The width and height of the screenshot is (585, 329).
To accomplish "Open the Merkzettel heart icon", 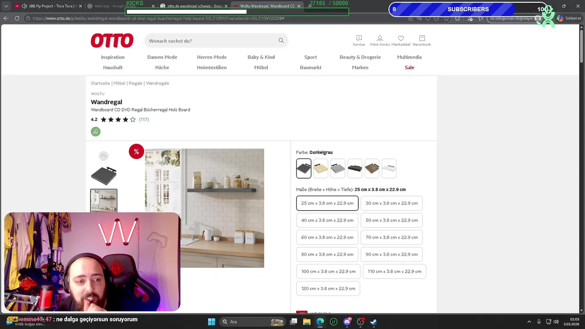I will point(401,40).
